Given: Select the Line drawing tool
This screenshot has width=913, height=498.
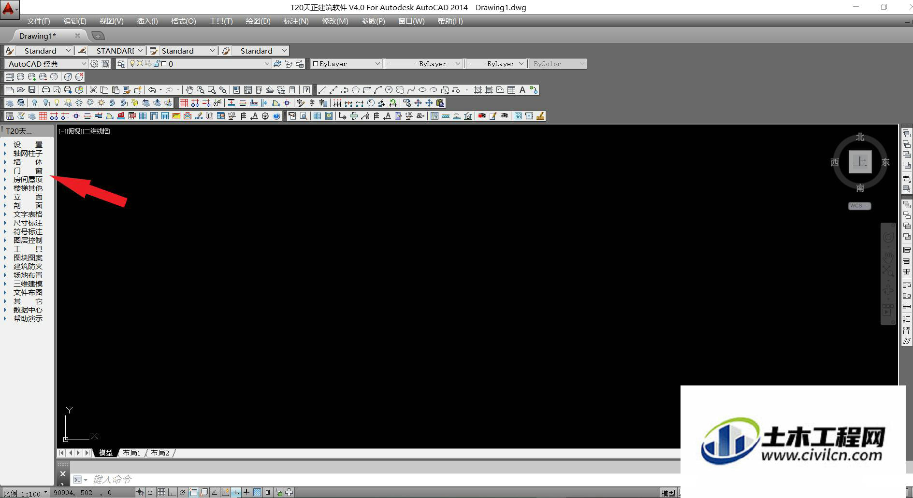Looking at the screenshot, I should [322, 90].
